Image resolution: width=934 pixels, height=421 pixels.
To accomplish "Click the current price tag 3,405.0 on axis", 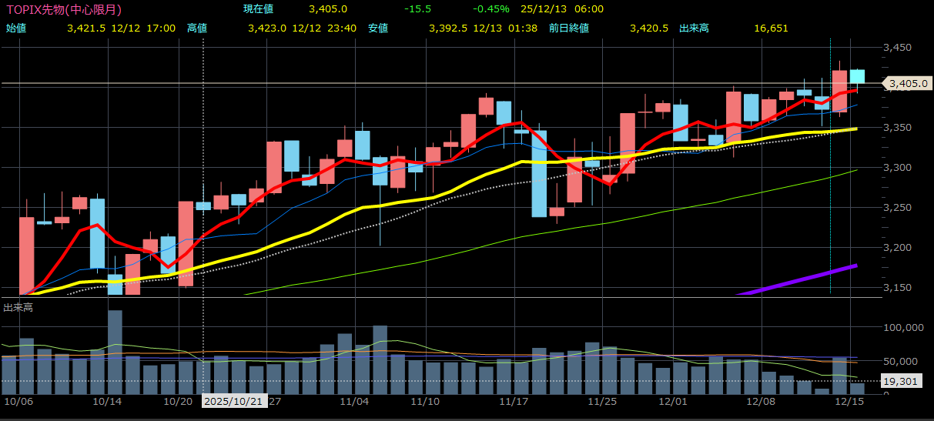I will [909, 83].
